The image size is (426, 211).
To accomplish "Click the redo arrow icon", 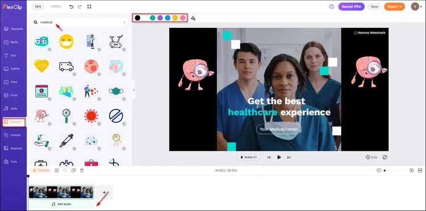I will (x=80, y=7).
